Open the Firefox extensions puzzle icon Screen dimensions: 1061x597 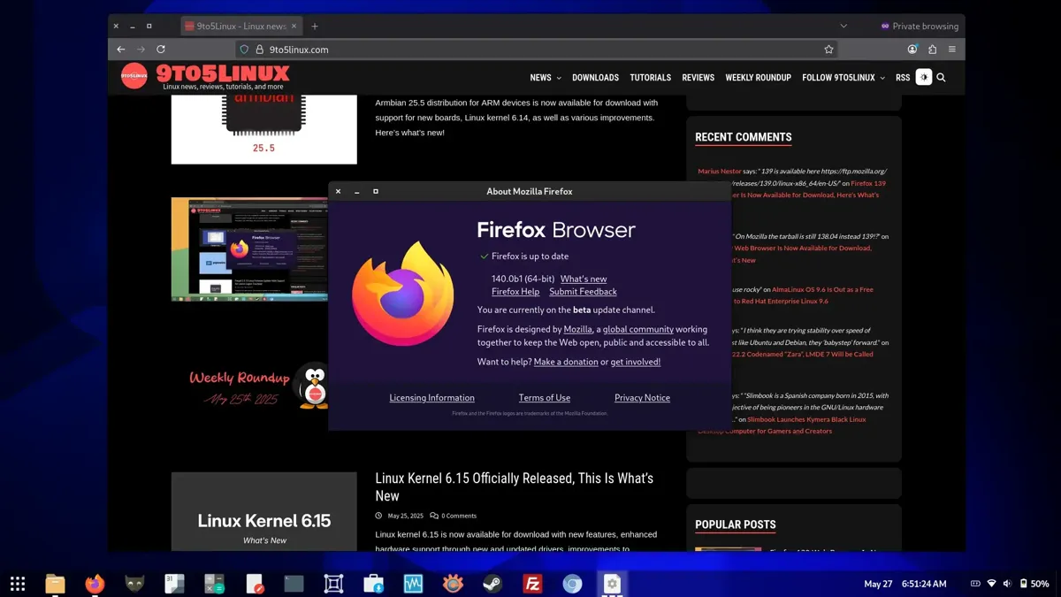click(x=932, y=50)
